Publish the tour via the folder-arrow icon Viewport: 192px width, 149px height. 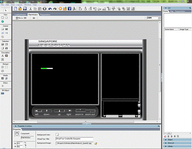point(65,9)
